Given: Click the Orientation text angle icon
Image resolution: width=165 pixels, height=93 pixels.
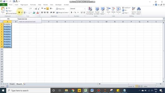Looking at the screenshot, I should [x=51, y=9].
